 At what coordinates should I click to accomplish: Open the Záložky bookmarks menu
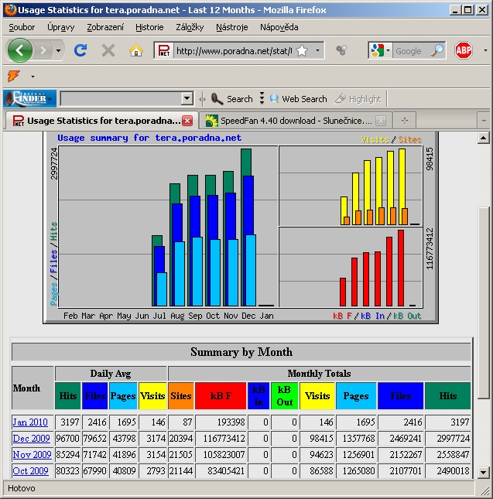click(190, 26)
